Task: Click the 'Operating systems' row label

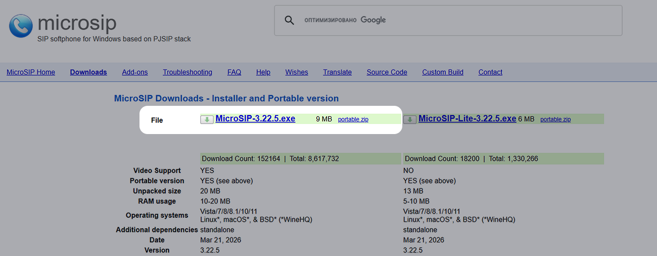Action: [157, 215]
